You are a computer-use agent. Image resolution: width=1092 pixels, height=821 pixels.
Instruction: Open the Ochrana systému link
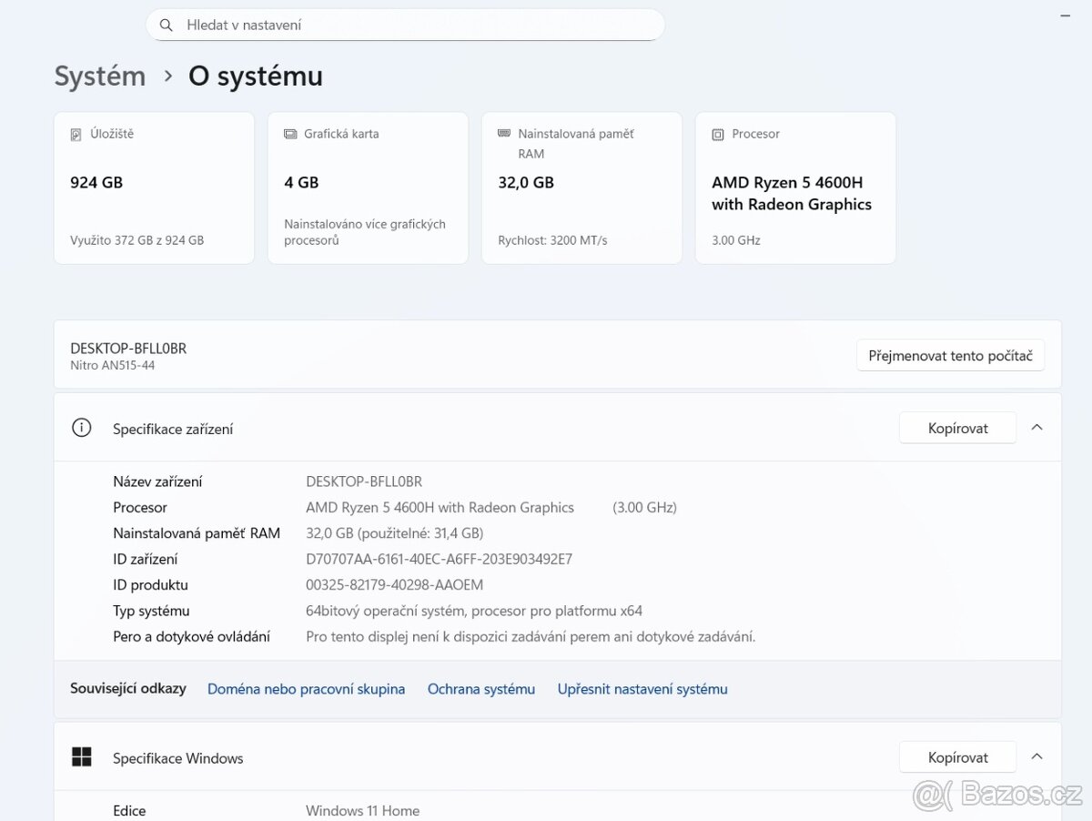tap(481, 689)
